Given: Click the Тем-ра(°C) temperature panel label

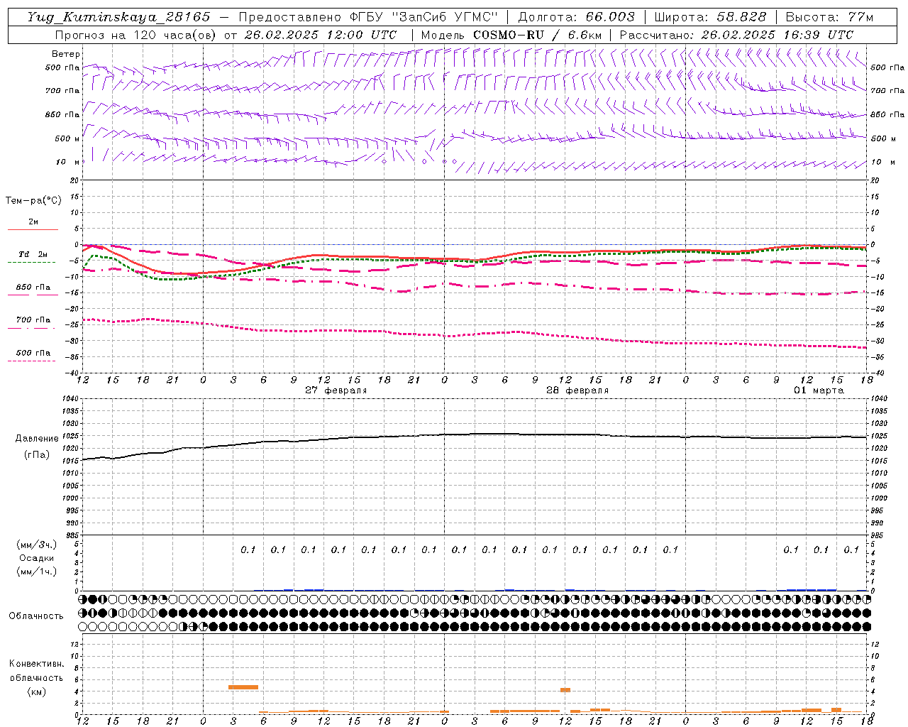Looking at the screenshot, I should click(34, 201).
